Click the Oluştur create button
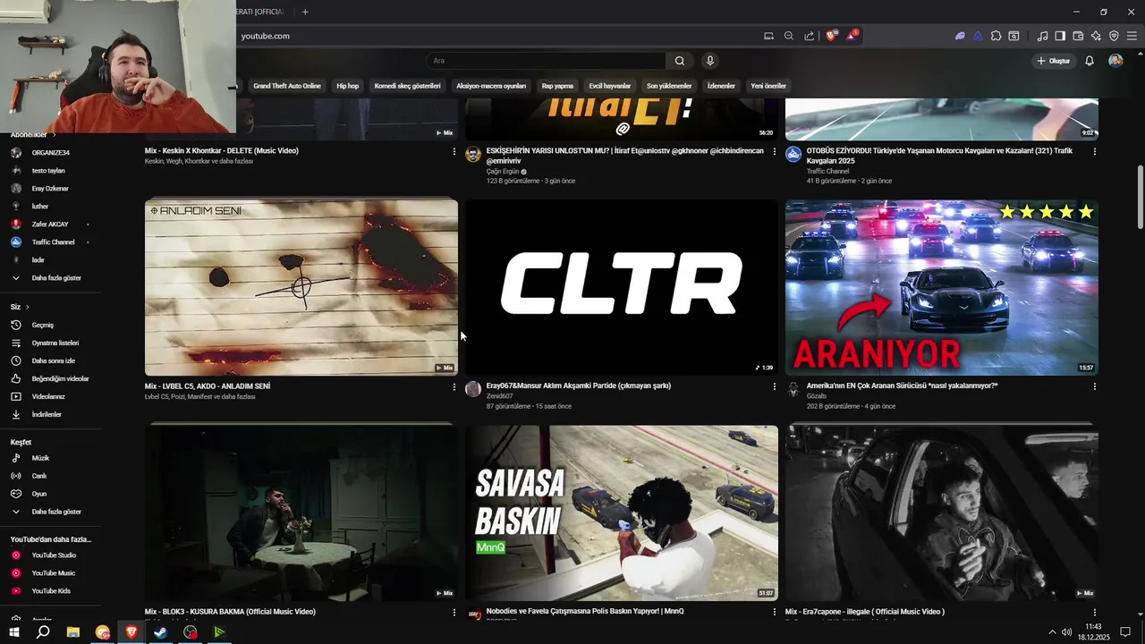1145x644 pixels. tap(1053, 61)
